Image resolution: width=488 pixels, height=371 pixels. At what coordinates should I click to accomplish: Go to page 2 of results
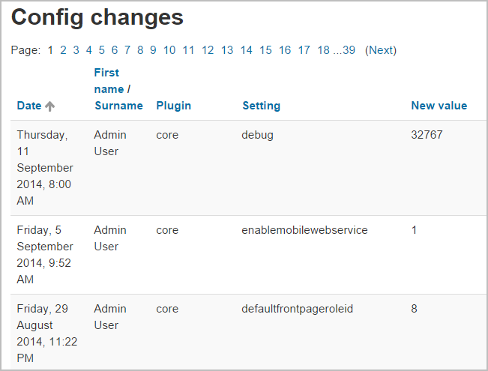[x=64, y=50]
